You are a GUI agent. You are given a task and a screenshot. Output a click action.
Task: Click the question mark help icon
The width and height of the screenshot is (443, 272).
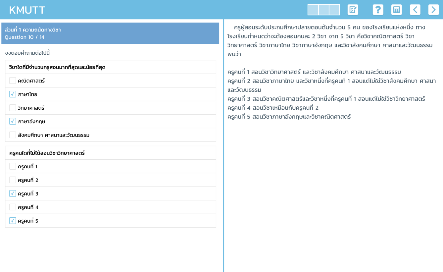click(378, 10)
